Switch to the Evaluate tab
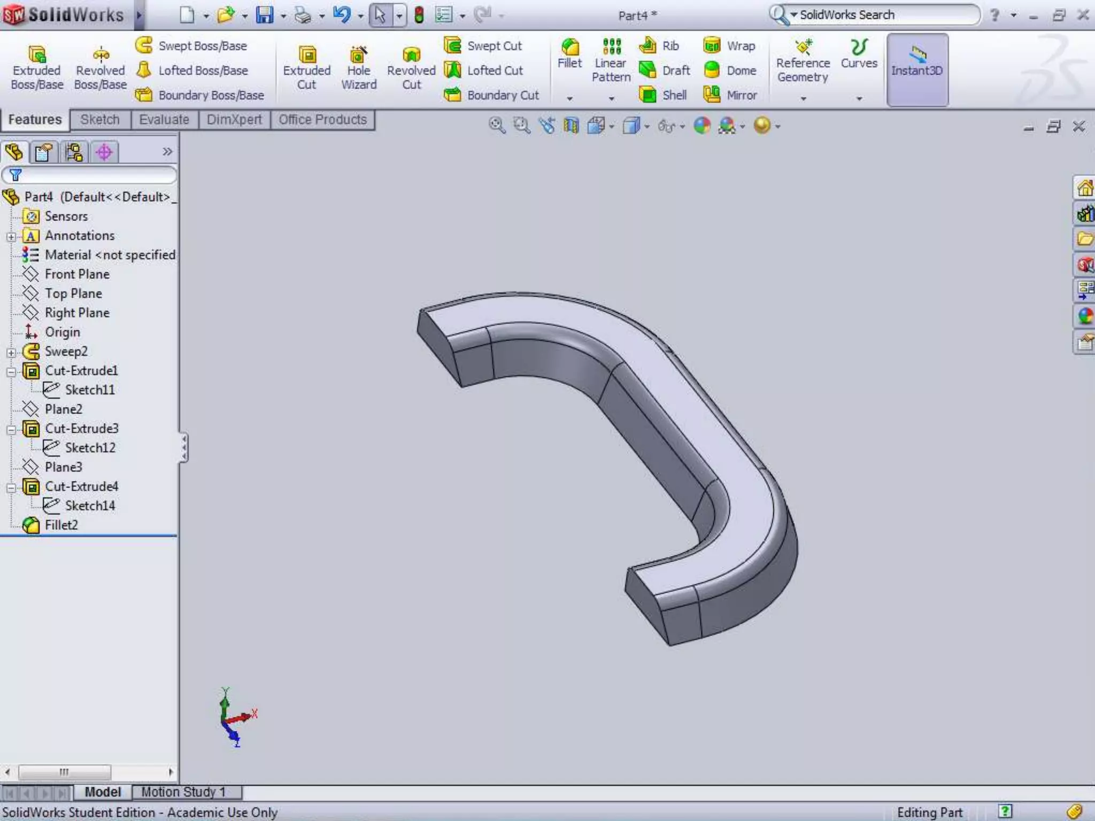Image resolution: width=1095 pixels, height=821 pixels. pos(164,120)
